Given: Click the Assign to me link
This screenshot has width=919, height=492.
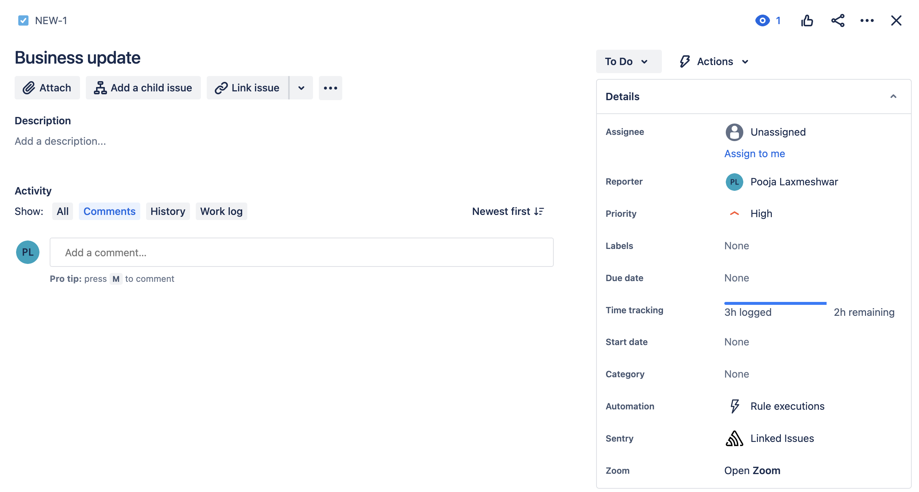Looking at the screenshot, I should tap(754, 154).
